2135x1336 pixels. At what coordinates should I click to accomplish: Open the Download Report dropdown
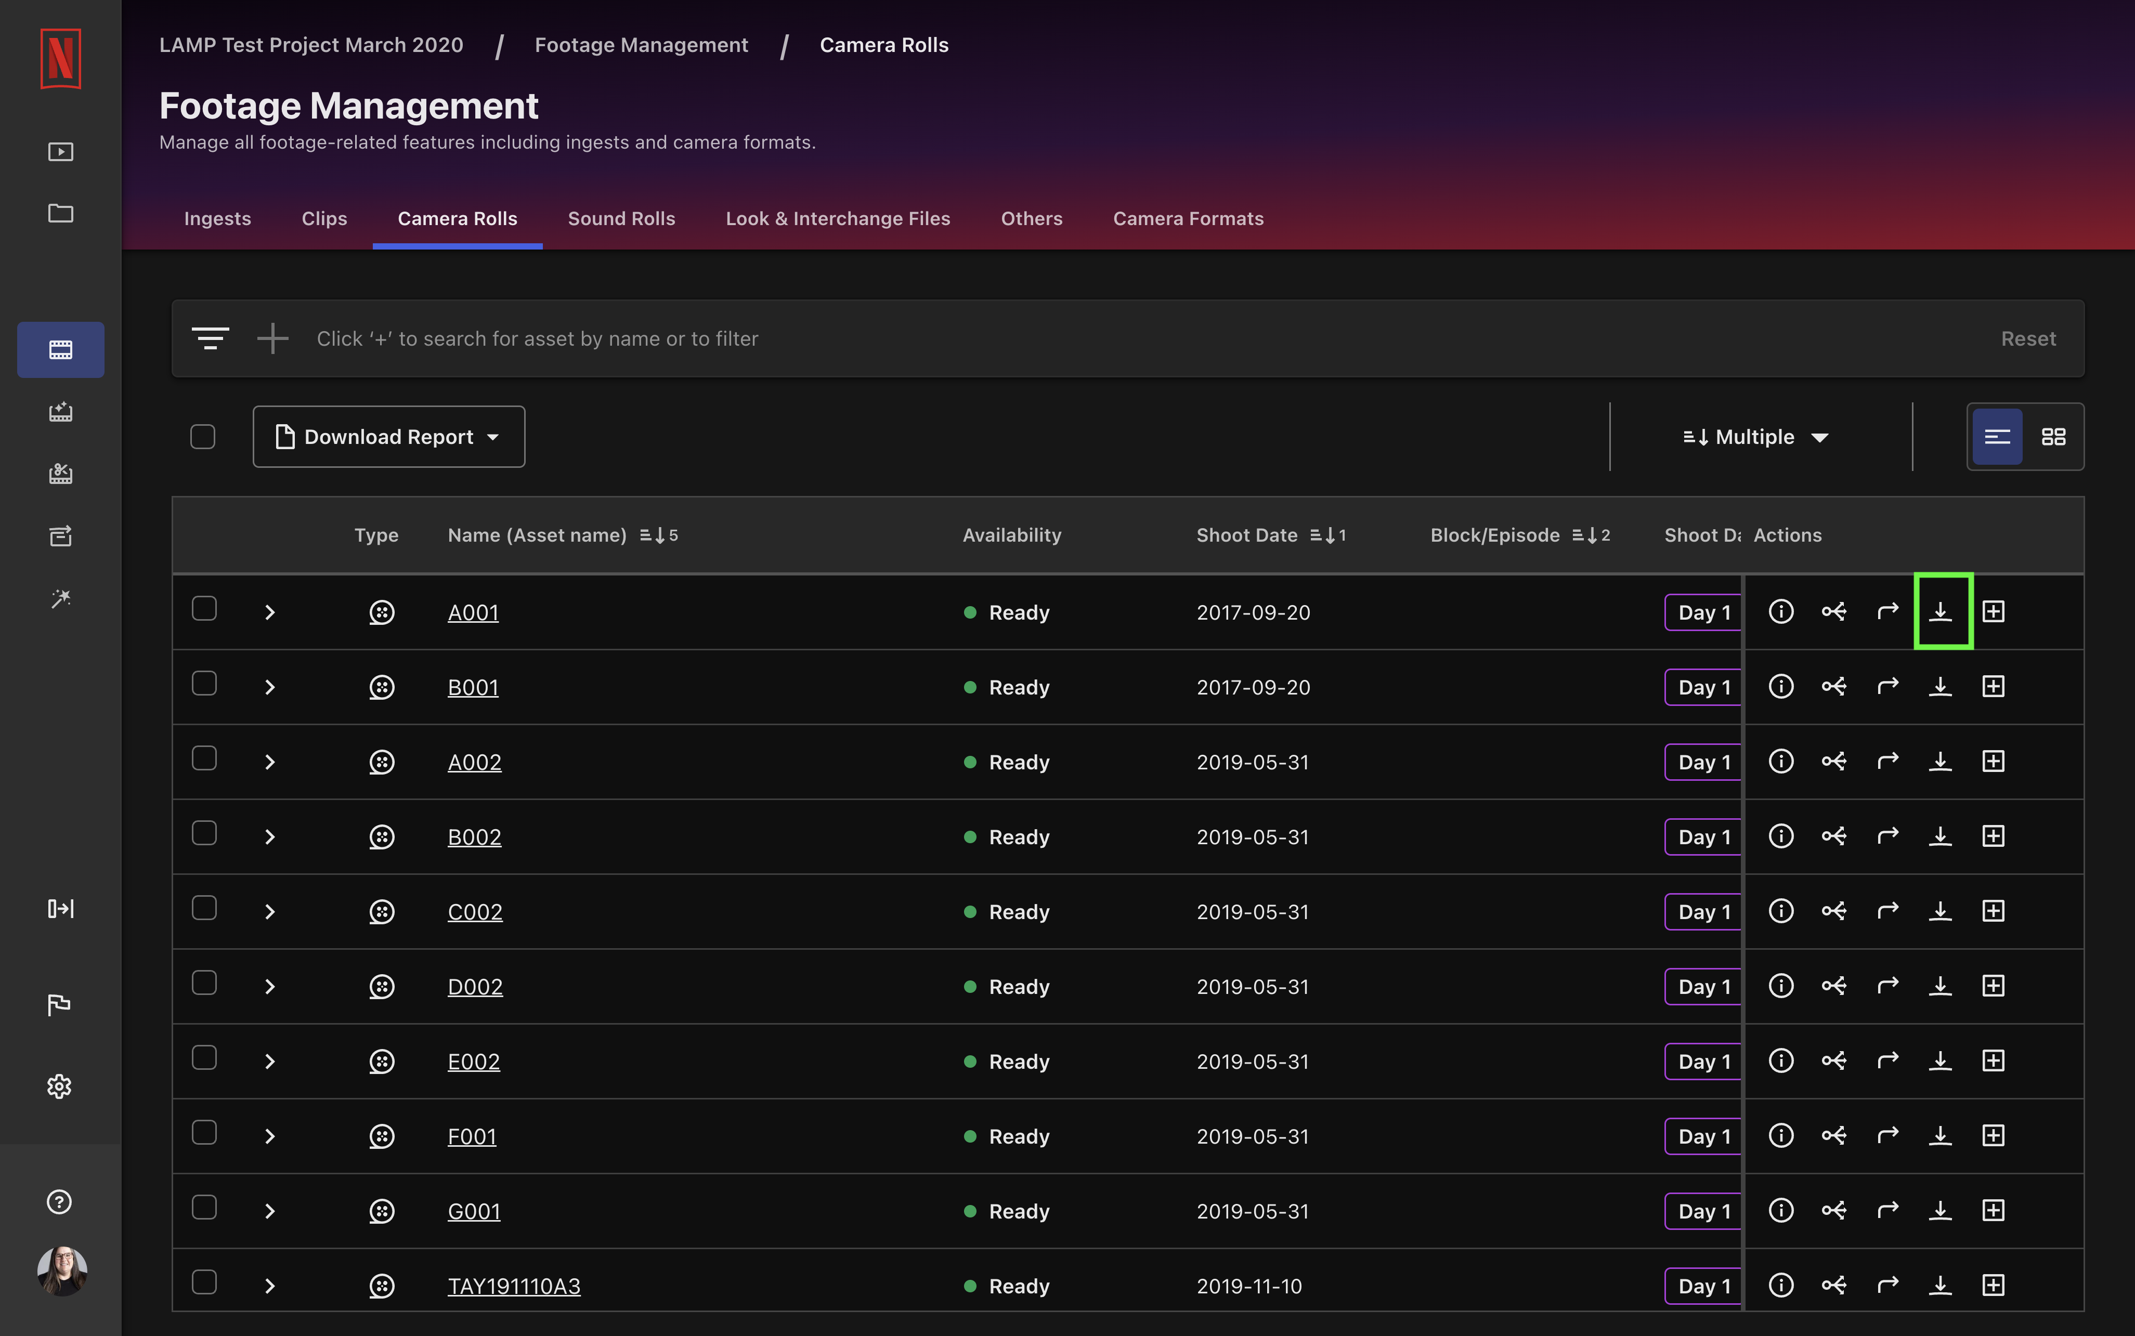[x=389, y=436]
